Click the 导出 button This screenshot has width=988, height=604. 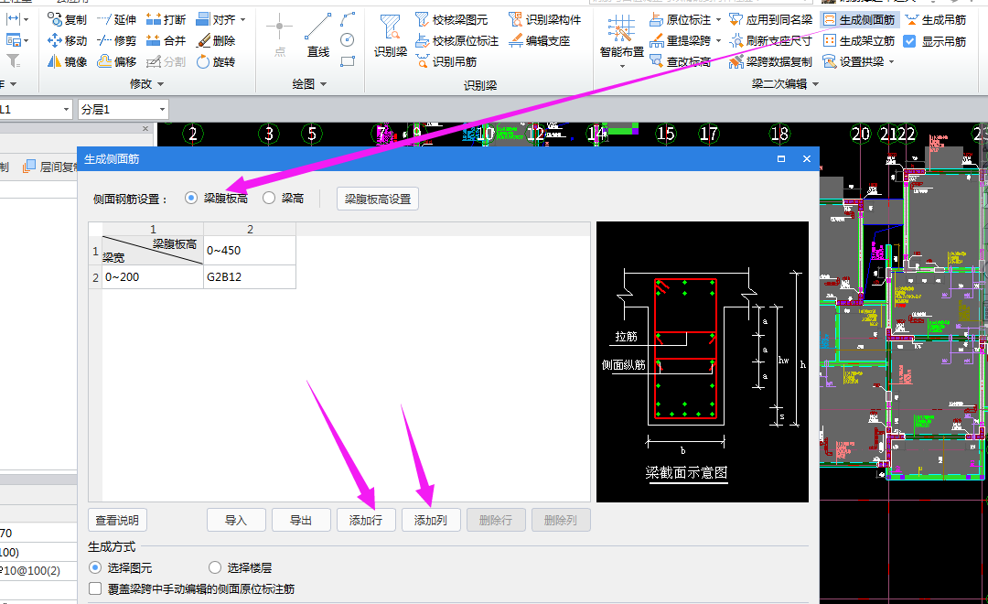coord(301,520)
